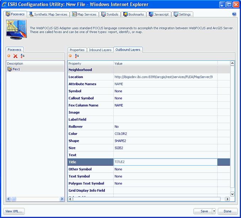241x218 pixels.
Task: Open the Map Services tab
Action: [x=84, y=15]
